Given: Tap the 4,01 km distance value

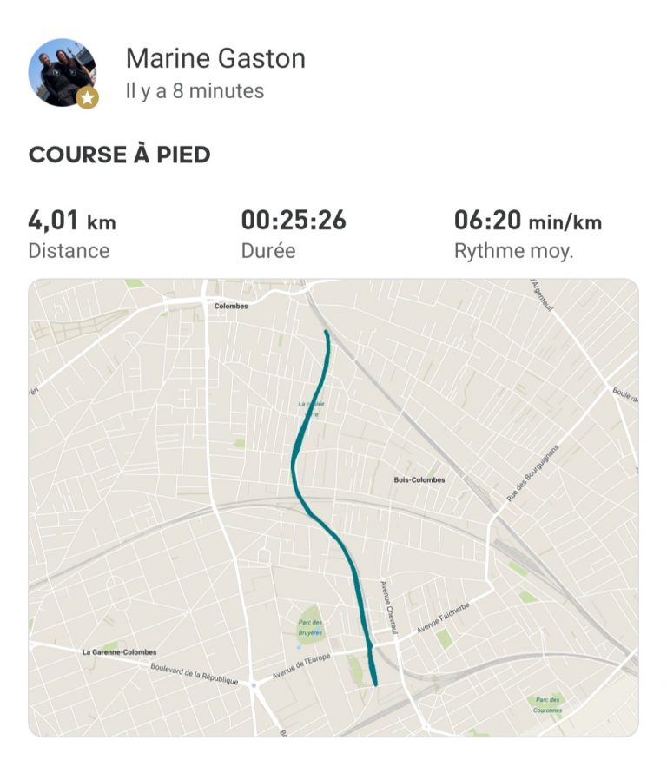Looking at the screenshot, I should (72, 221).
